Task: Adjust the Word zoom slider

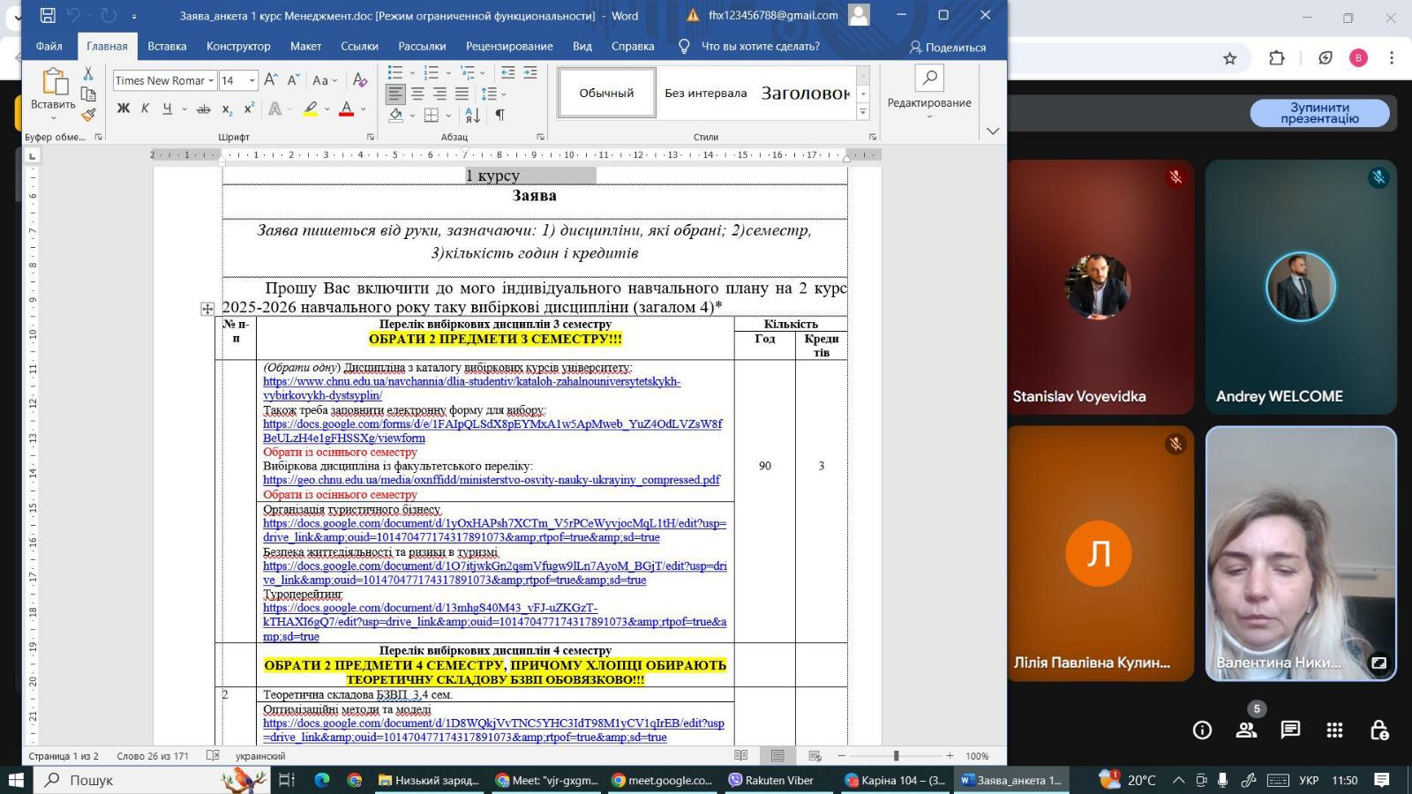Action: (x=896, y=756)
